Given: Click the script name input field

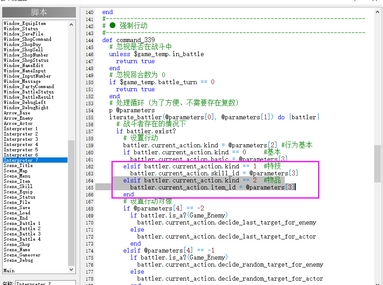Looking at the screenshot, I should pos(46,283).
